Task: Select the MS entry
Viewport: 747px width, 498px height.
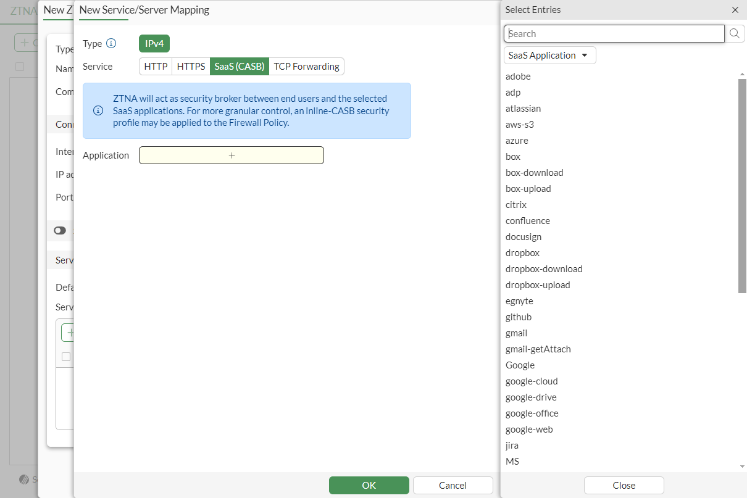Action: (512, 462)
